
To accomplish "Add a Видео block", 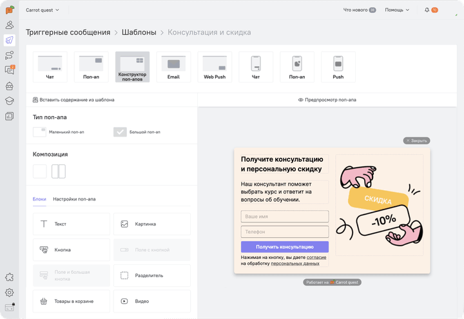I will click(152, 301).
